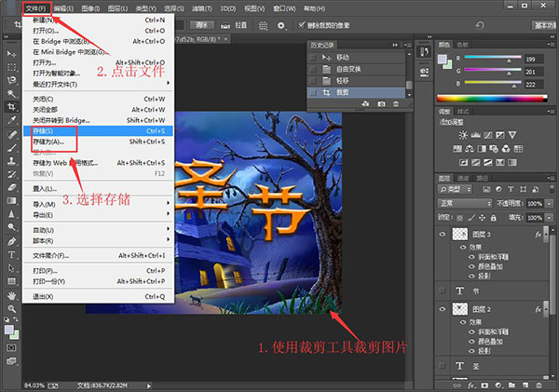
Task: Select the Healing Brush tool
Action: 11,134
